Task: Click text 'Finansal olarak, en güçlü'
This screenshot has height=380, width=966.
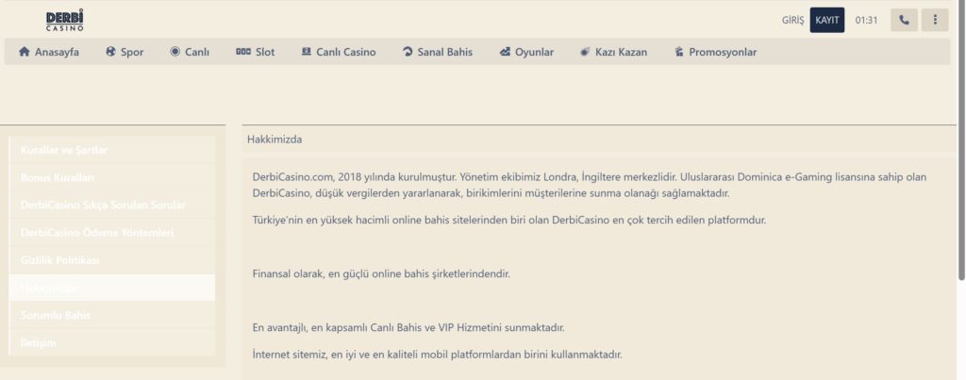Action: tap(381, 273)
